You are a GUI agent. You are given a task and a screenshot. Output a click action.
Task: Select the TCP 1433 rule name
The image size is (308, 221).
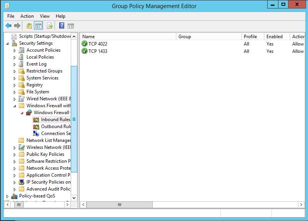click(98, 51)
